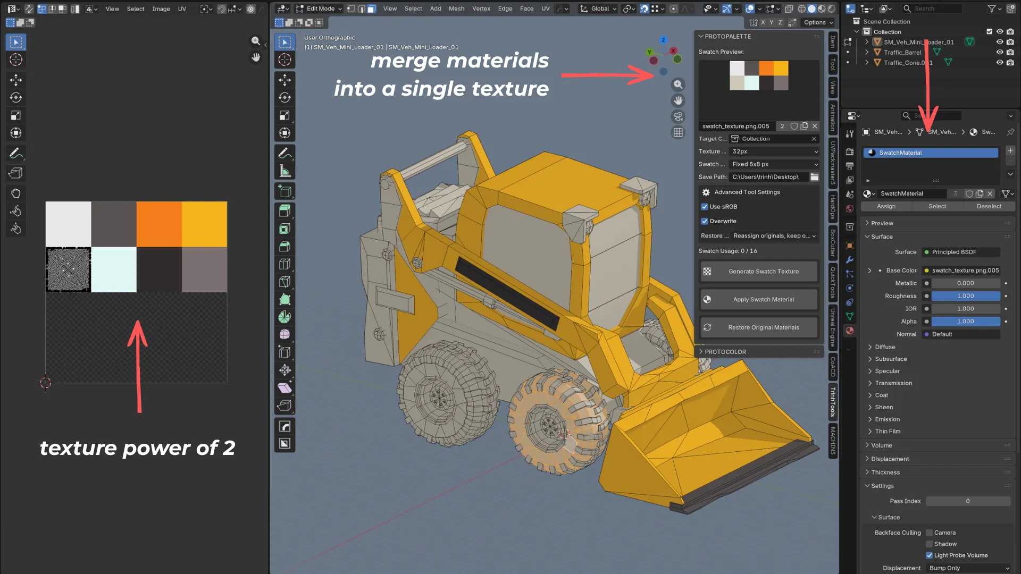Select the Measure tool in viewport toolbar
1021x574 pixels.
[284, 171]
